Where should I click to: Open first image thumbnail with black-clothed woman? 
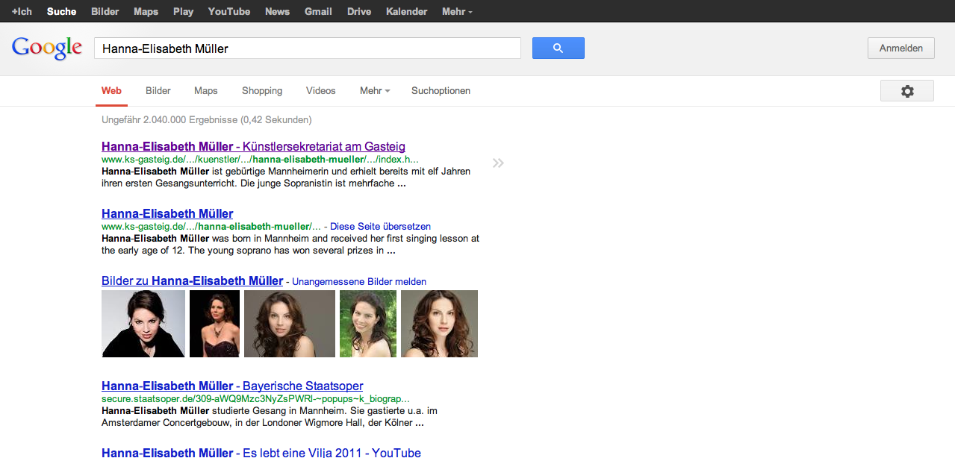[143, 324]
